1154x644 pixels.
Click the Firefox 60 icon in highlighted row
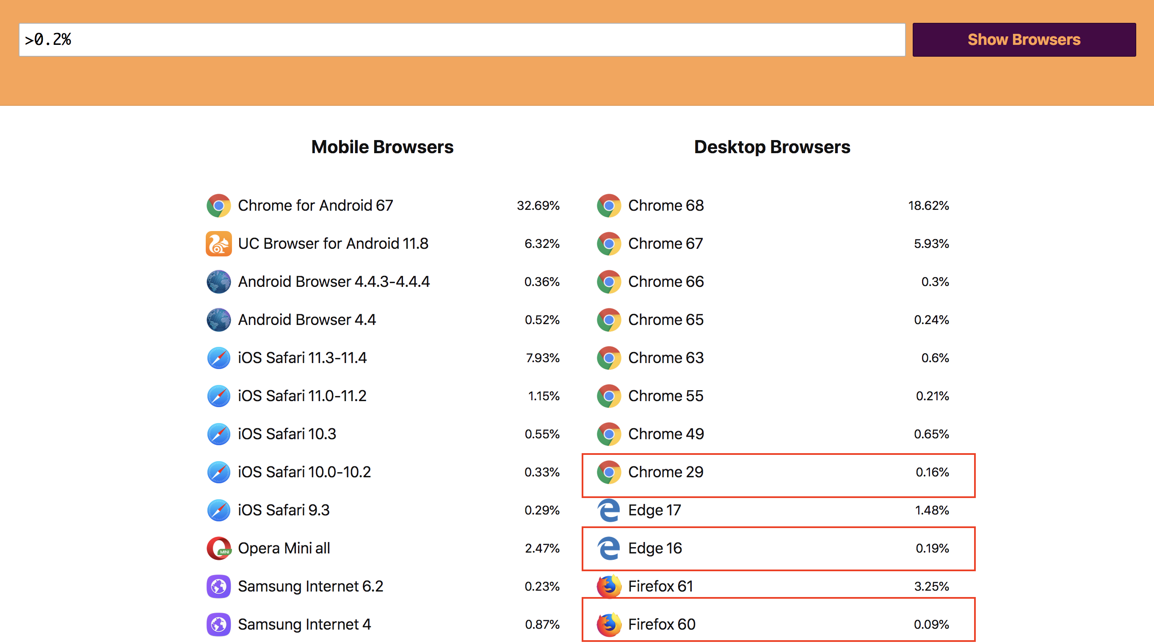tap(609, 624)
